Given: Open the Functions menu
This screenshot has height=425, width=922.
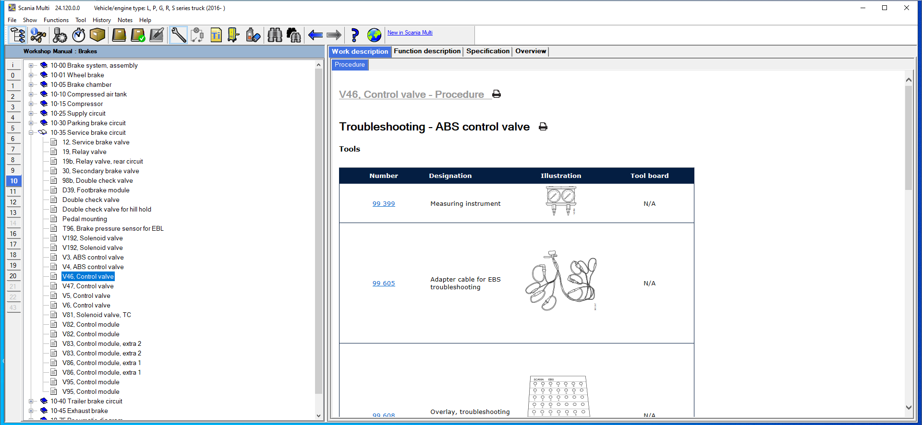Looking at the screenshot, I should (x=56, y=20).
